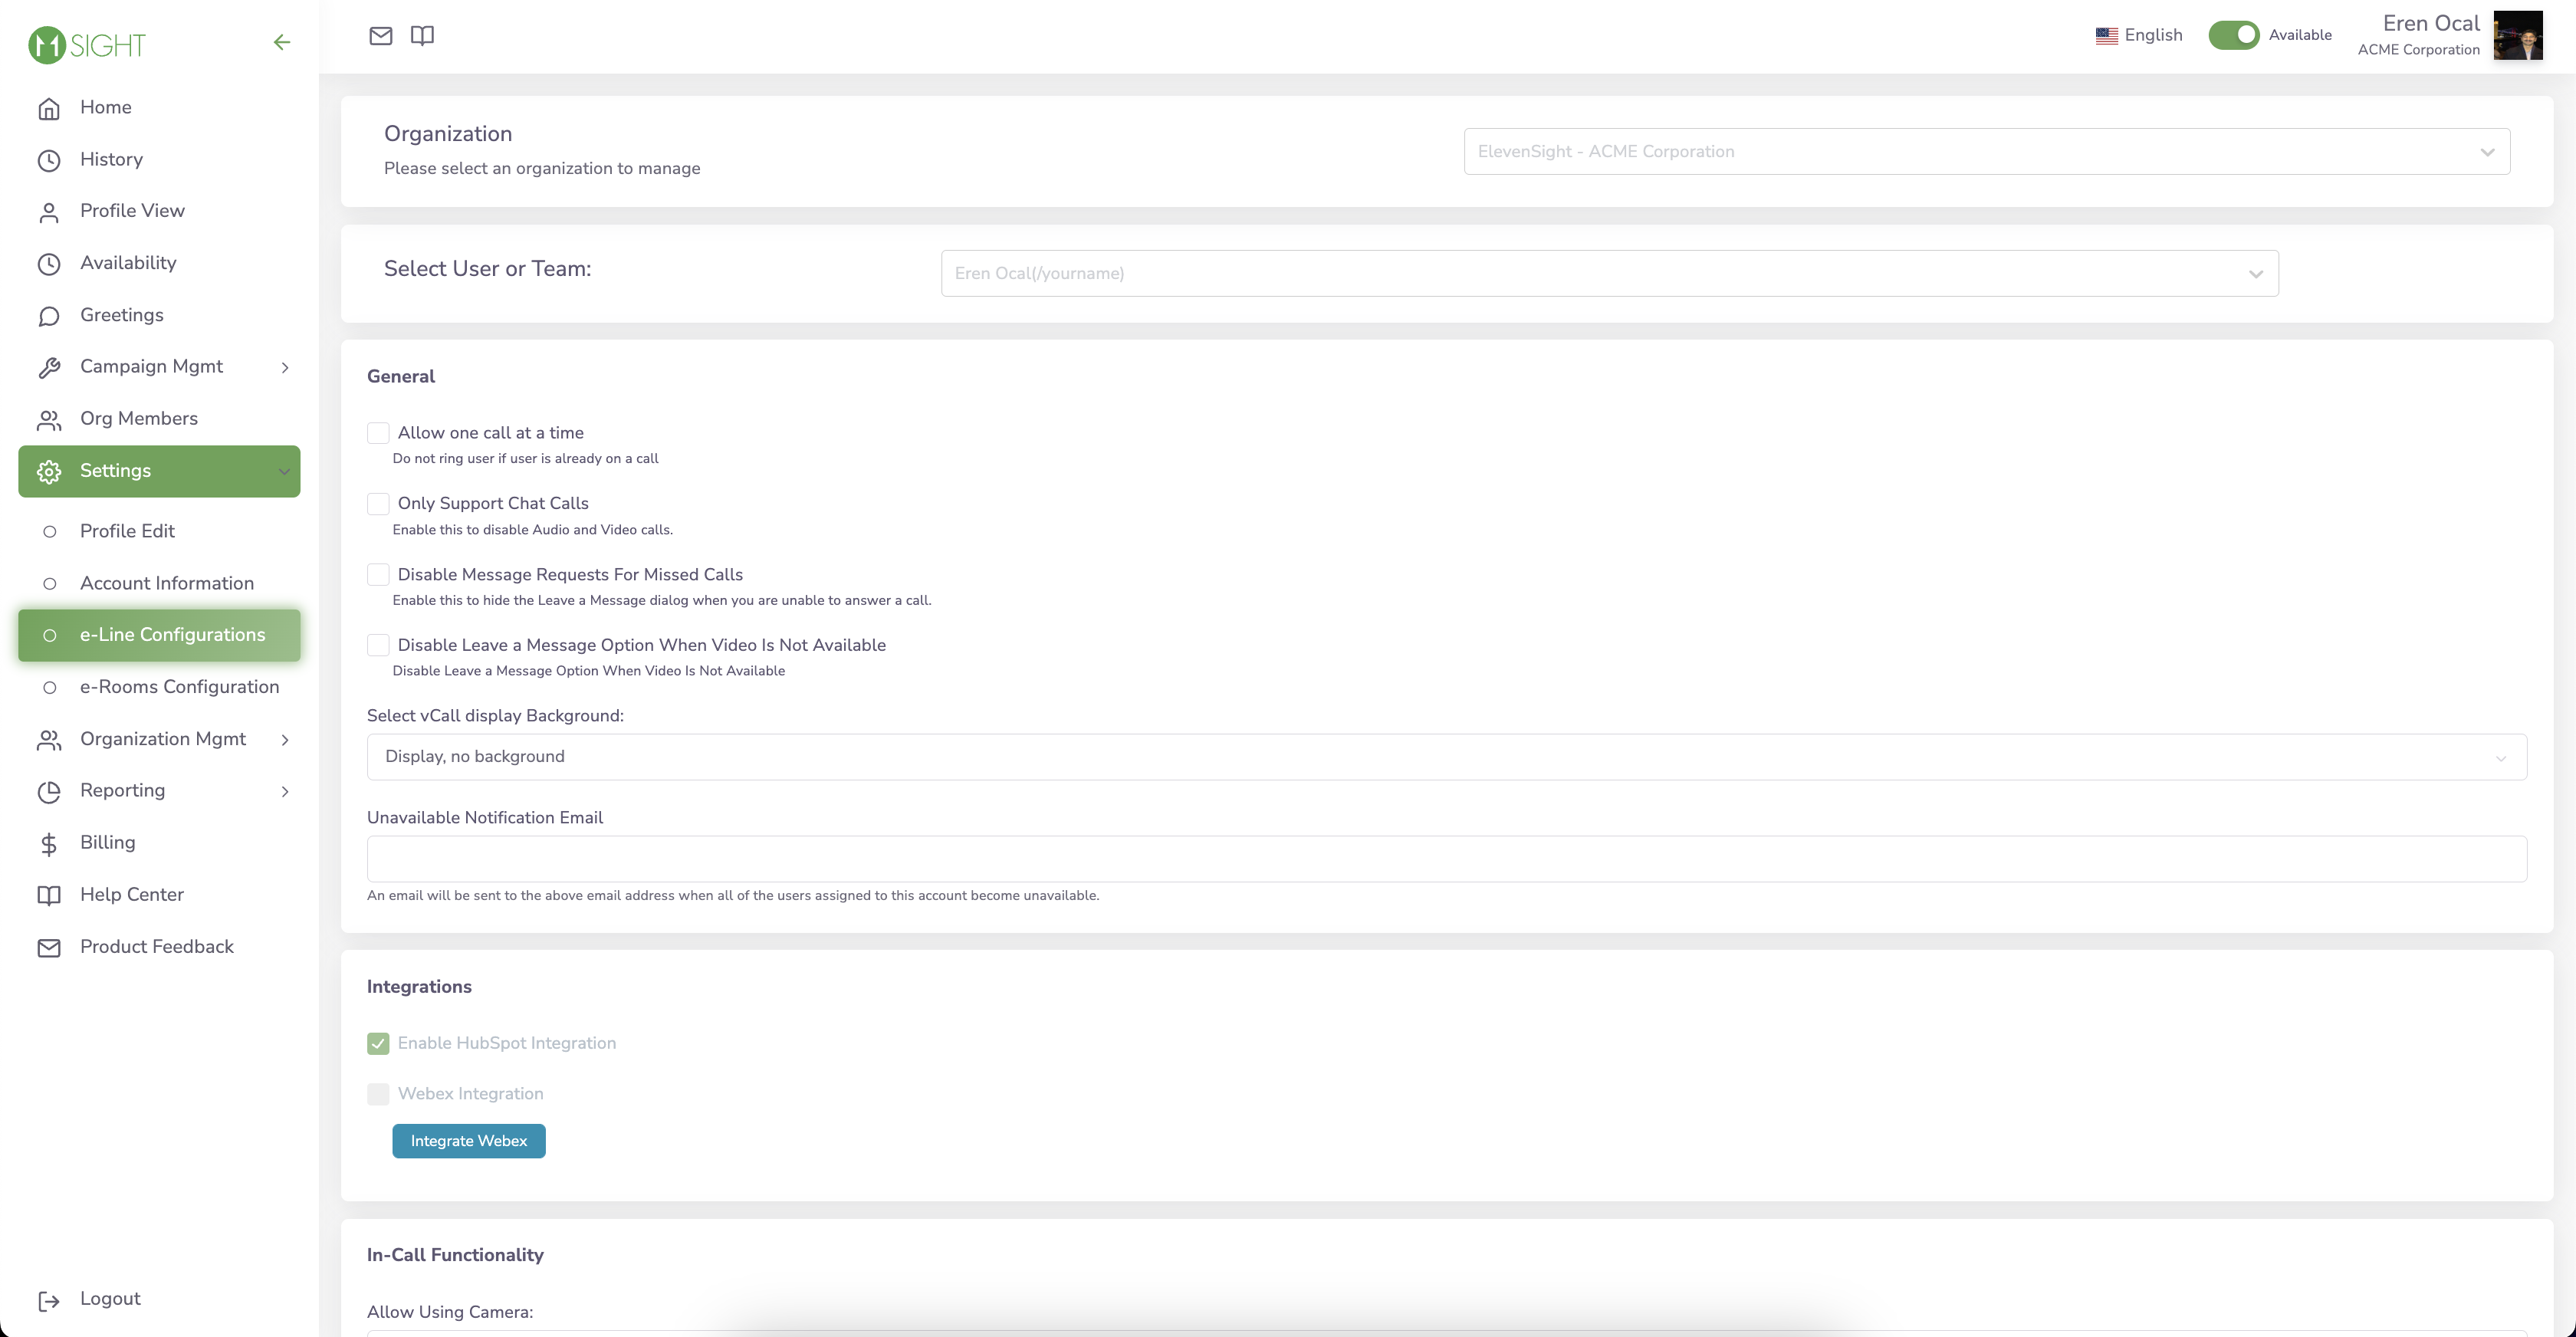Click the Greetings speech bubble icon
This screenshot has width=2576, height=1337.
49,316
